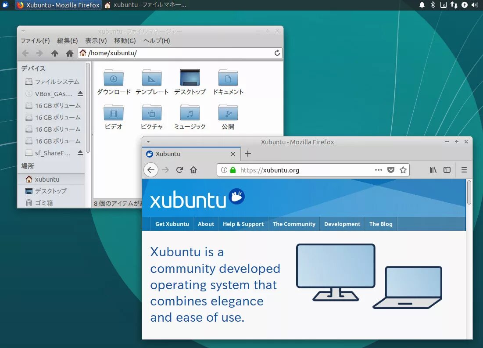Open Firefox hamburger menu
This screenshot has height=348, width=483.
pyautogui.click(x=464, y=170)
